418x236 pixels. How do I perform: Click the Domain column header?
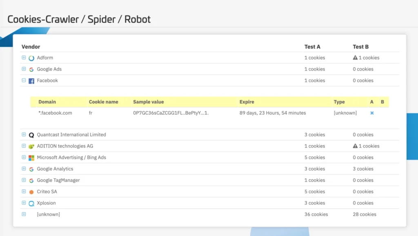coord(47,102)
